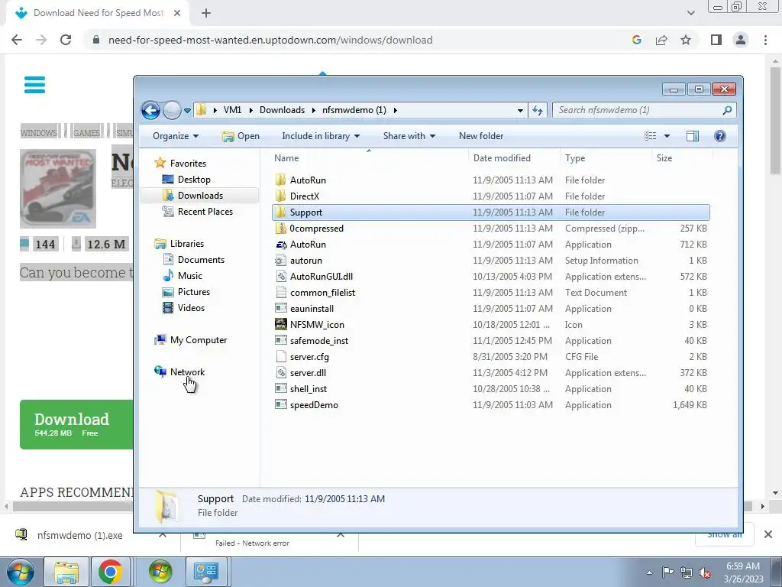Select Network in the navigation pane
Viewport: 782px width, 587px height.
[x=187, y=372]
